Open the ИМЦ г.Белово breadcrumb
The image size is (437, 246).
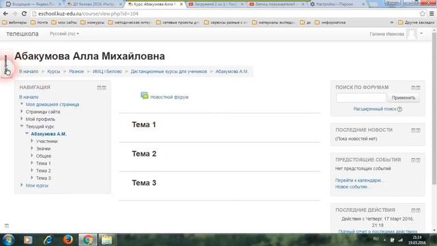(107, 71)
